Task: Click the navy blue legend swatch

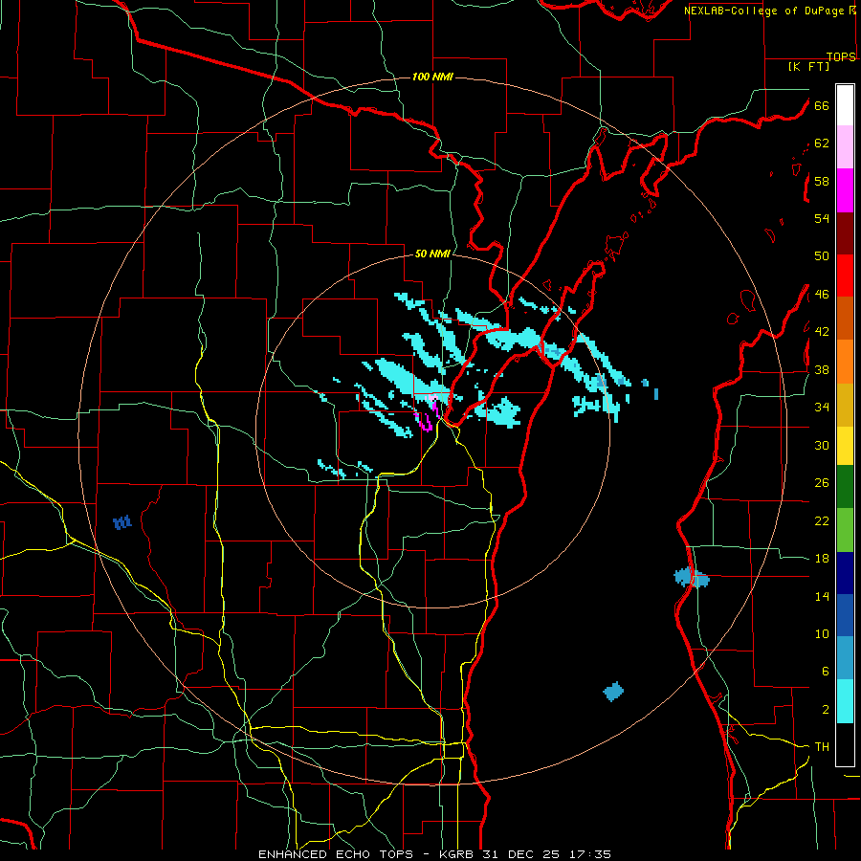Action: (x=845, y=573)
